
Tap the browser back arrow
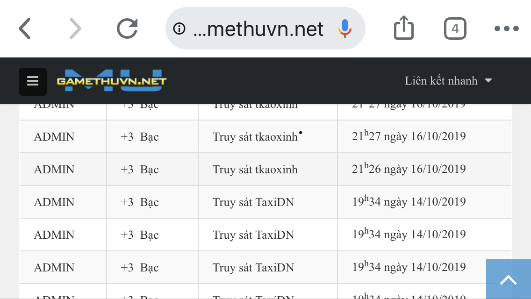click(x=25, y=29)
